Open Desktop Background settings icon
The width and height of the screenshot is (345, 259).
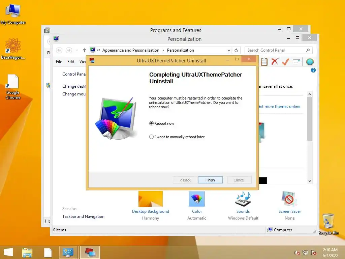(151, 199)
